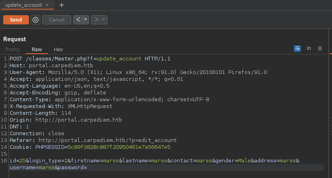
Task: Open the request editor hamburger menu
Action: (x=320, y=48)
